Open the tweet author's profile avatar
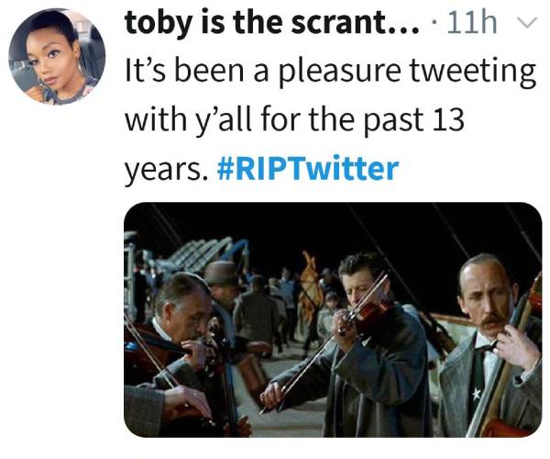 pyautogui.click(x=56, y=56)
